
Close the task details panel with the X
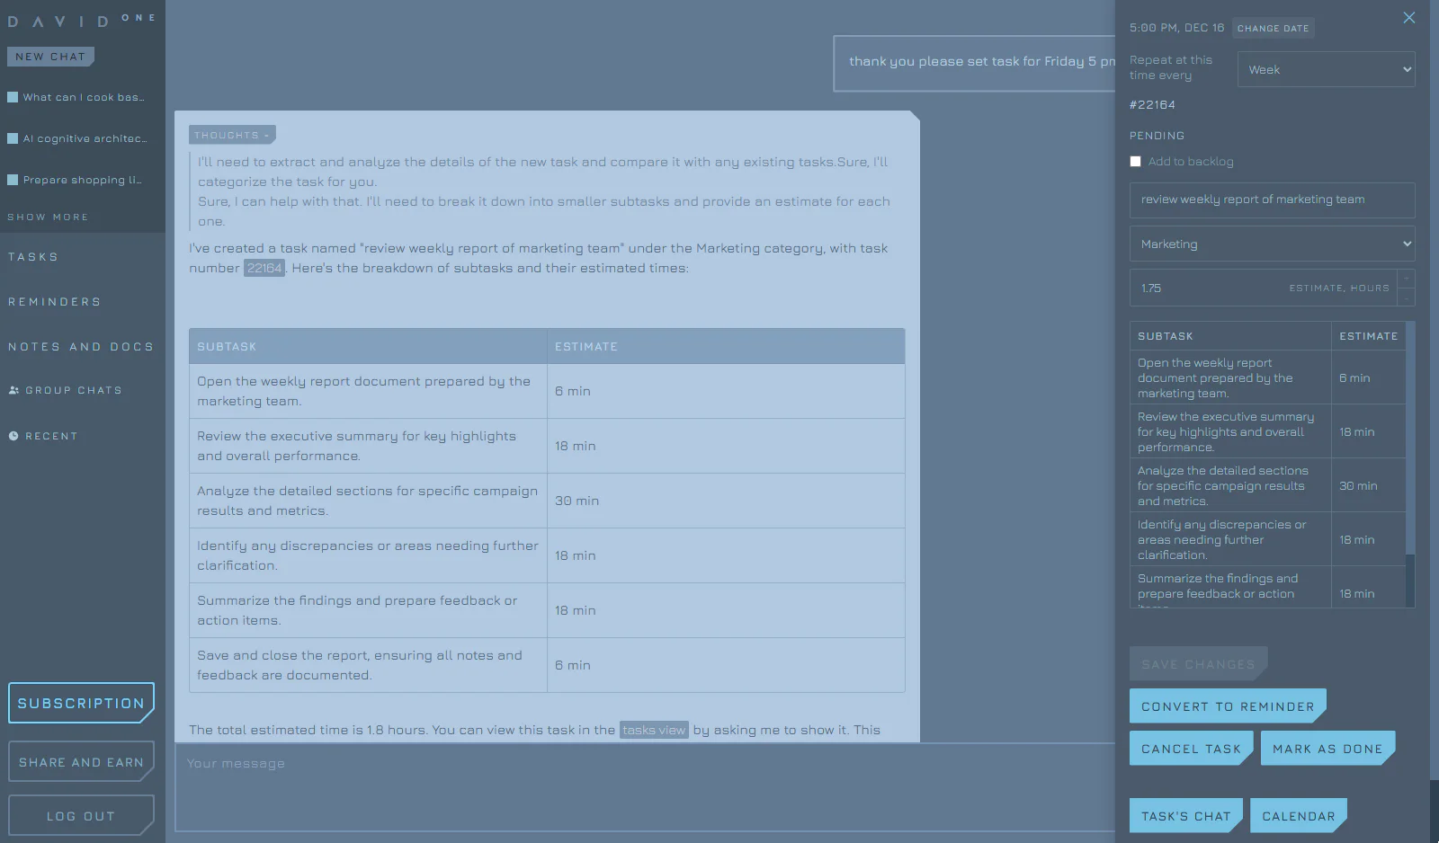tap(1409, 18)
